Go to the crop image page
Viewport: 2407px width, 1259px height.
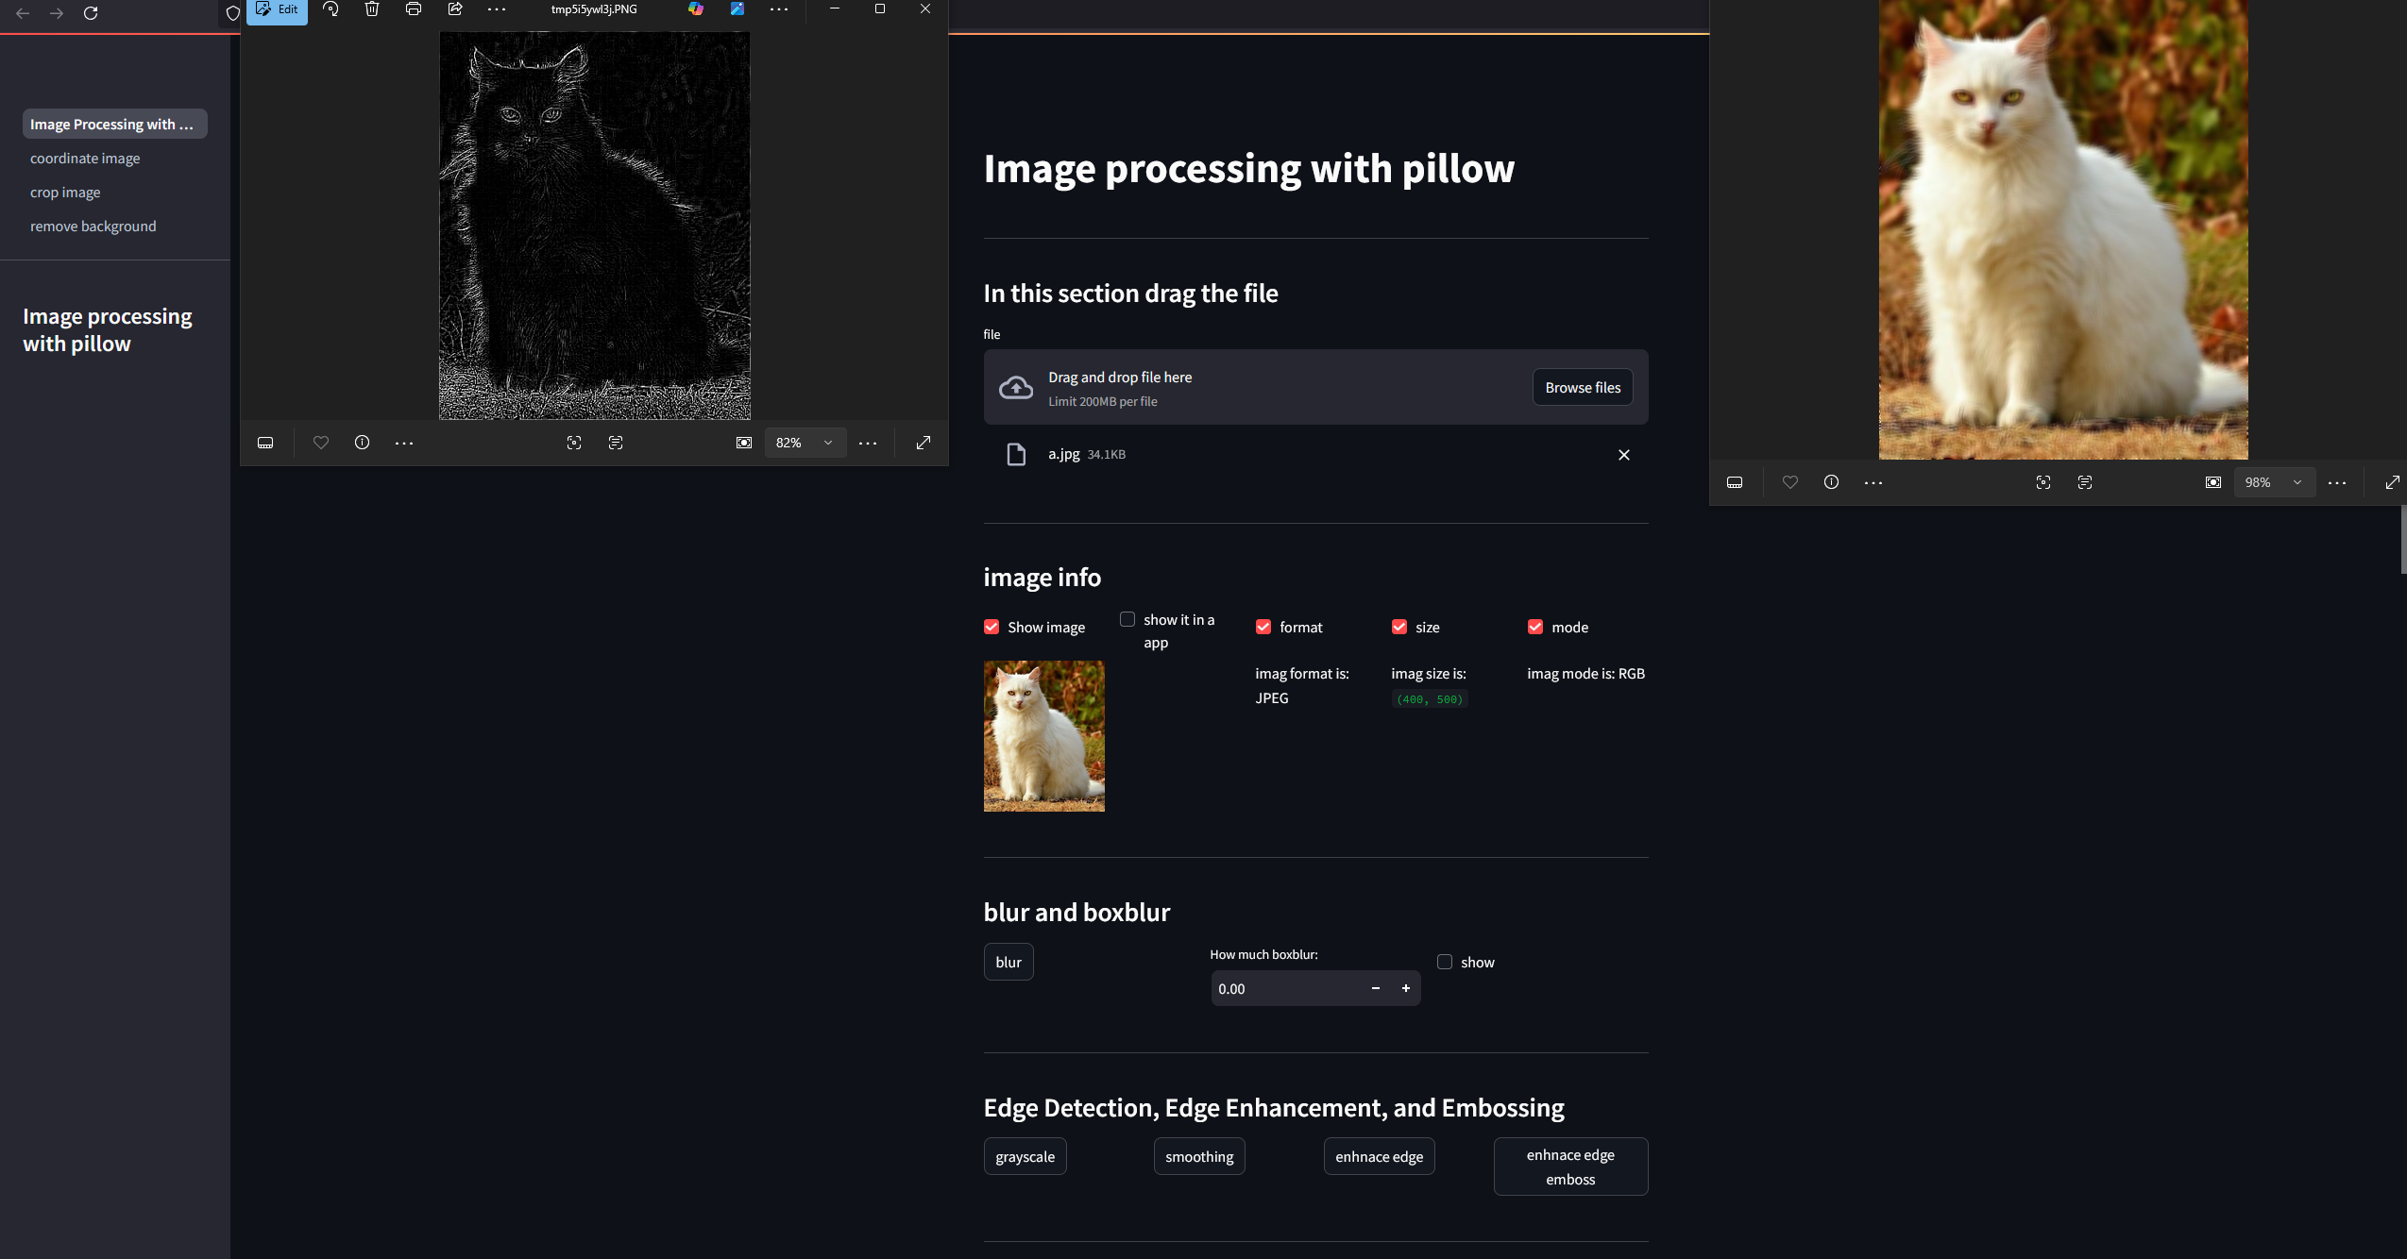pyautogui.click(x=65, y=192)
